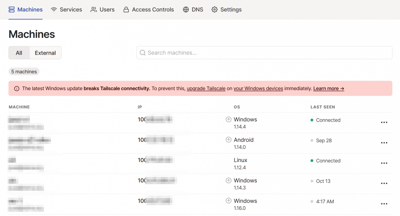Click the version 1.14.0 text

(240, 147)
